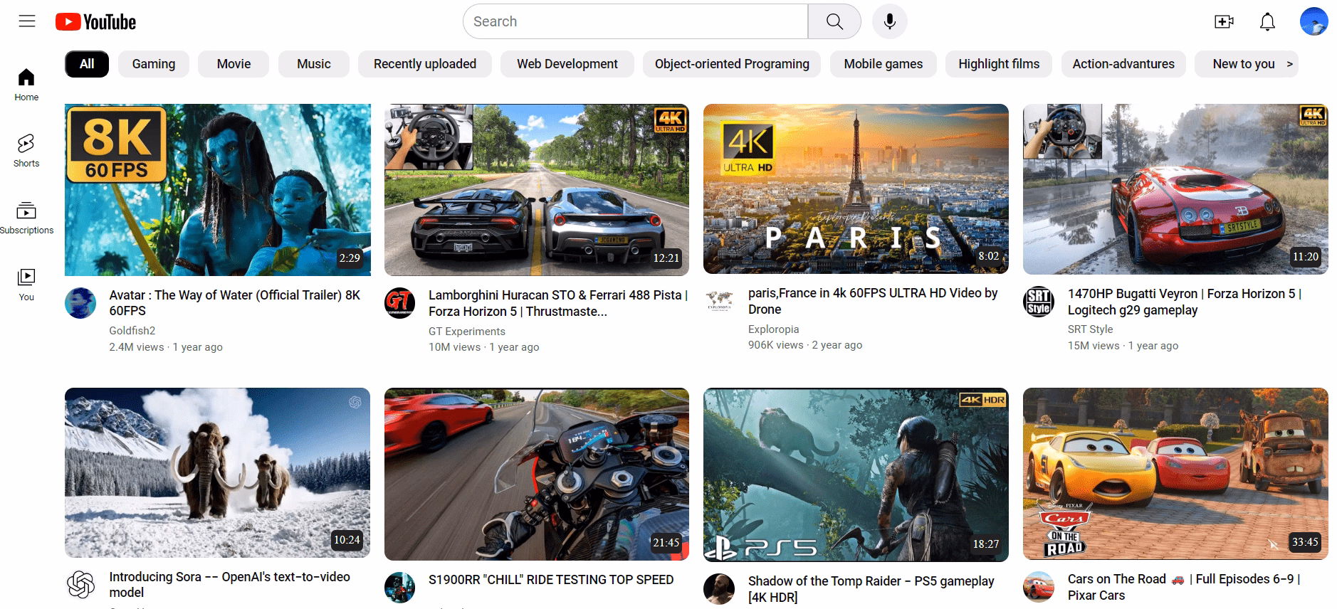This screenshot has height=609, width=1337.
Task: Open Pixar Cars thumbnail
Action: (1175, 474)
